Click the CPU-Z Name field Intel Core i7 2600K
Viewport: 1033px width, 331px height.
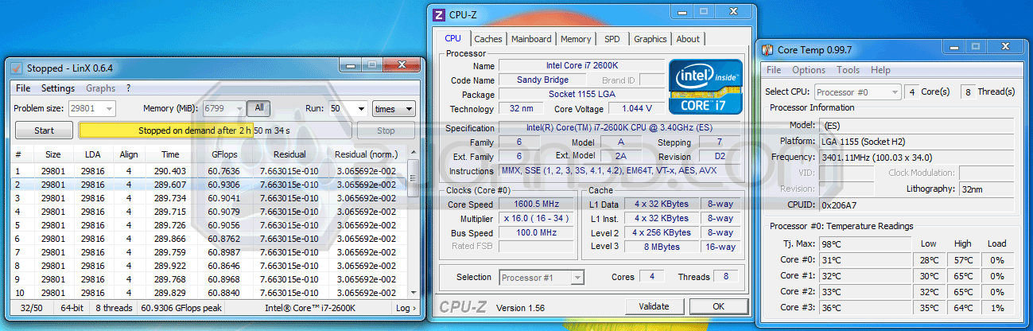coord(581,66)
